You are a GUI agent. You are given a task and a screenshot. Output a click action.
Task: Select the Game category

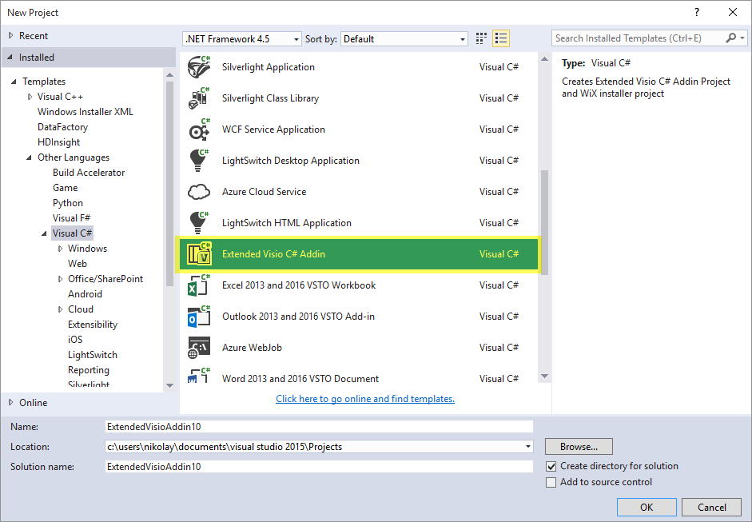point(66,188)
